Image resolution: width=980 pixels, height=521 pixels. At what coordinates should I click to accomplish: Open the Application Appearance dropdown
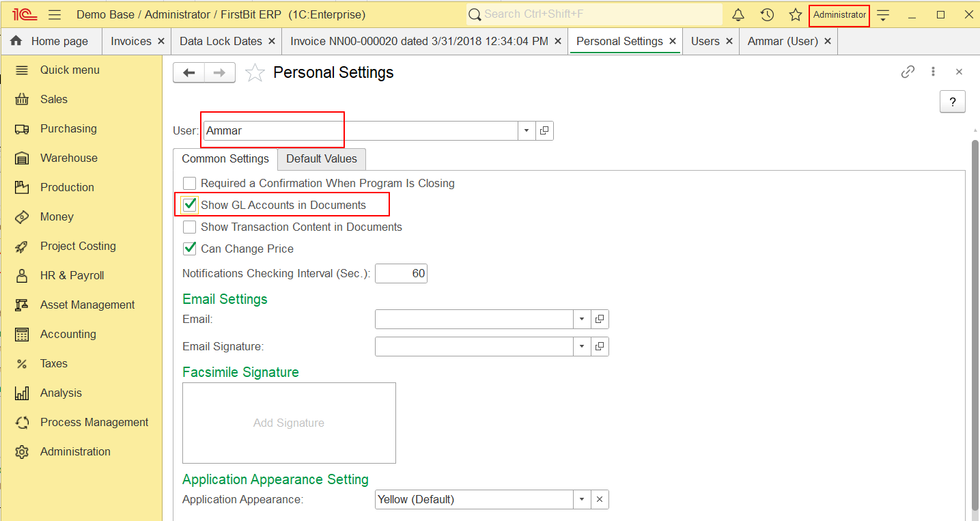point(582,499)
